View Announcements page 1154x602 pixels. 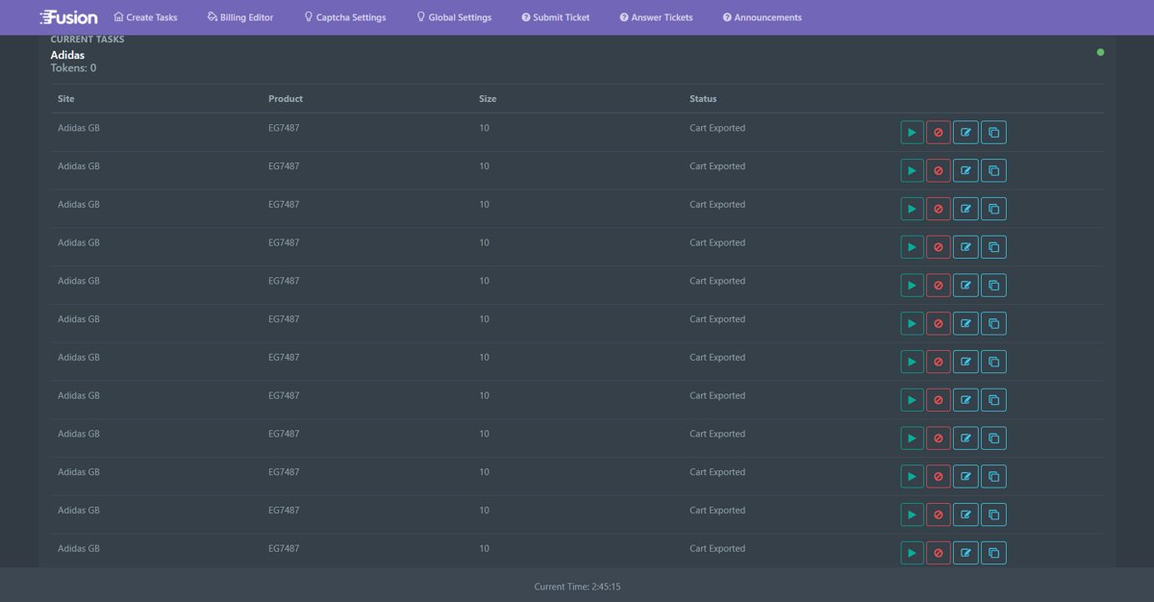pyautogui.click(x=763, y=17)
